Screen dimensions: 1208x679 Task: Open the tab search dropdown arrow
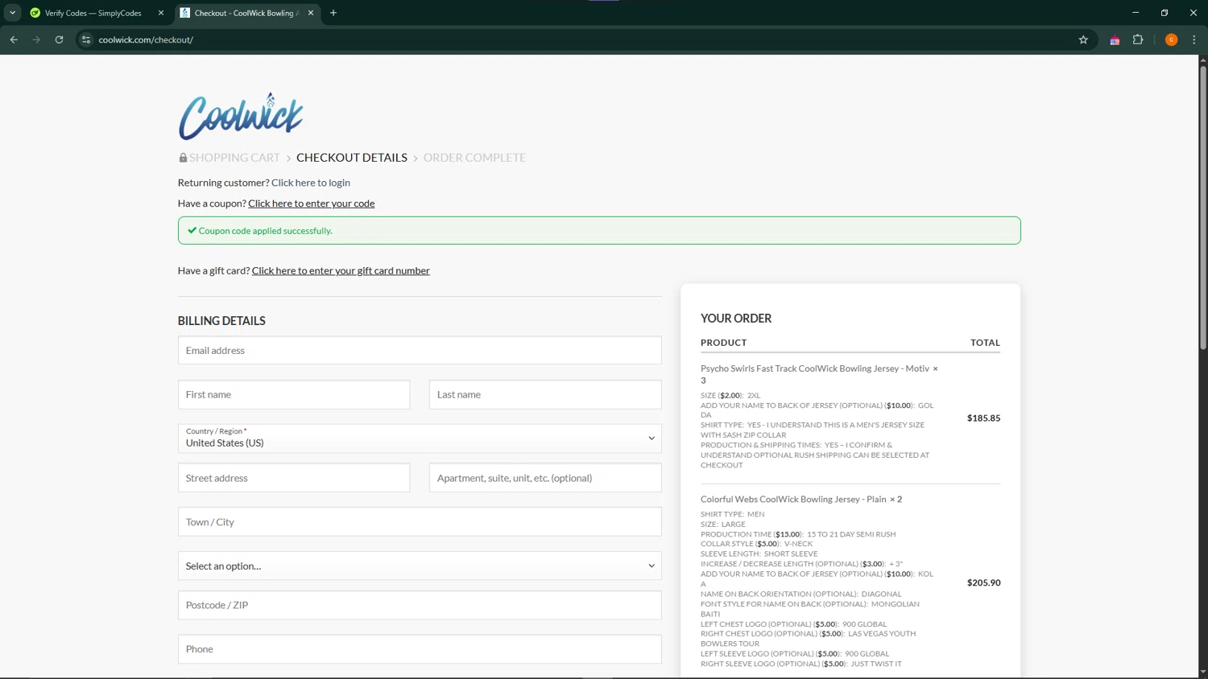coord(12,13)
